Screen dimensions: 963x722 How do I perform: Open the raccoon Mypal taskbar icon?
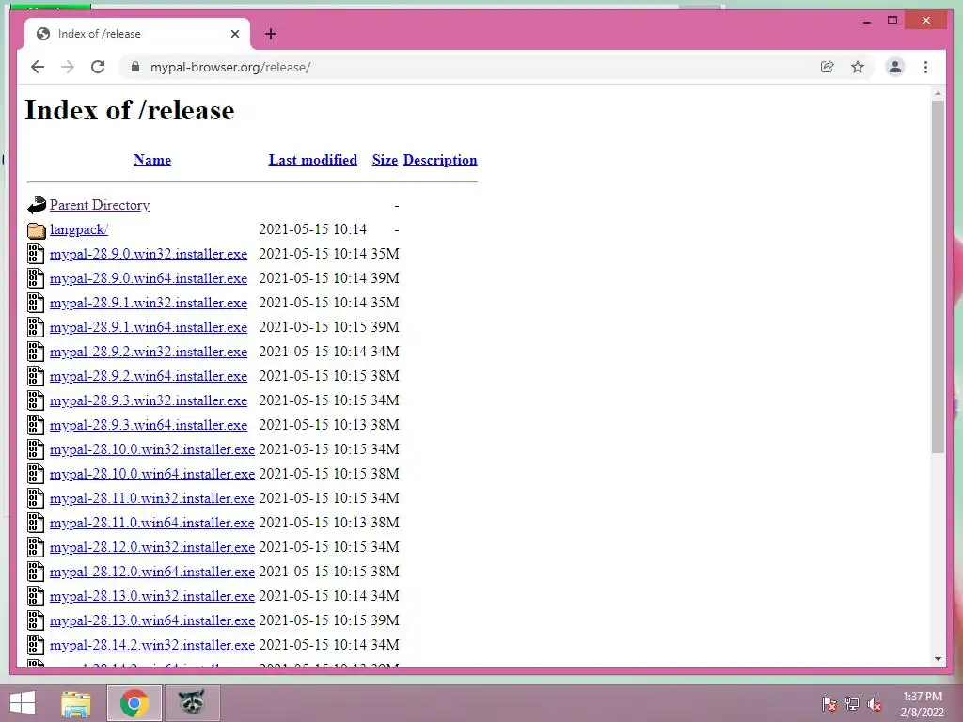tap(192, 703)
